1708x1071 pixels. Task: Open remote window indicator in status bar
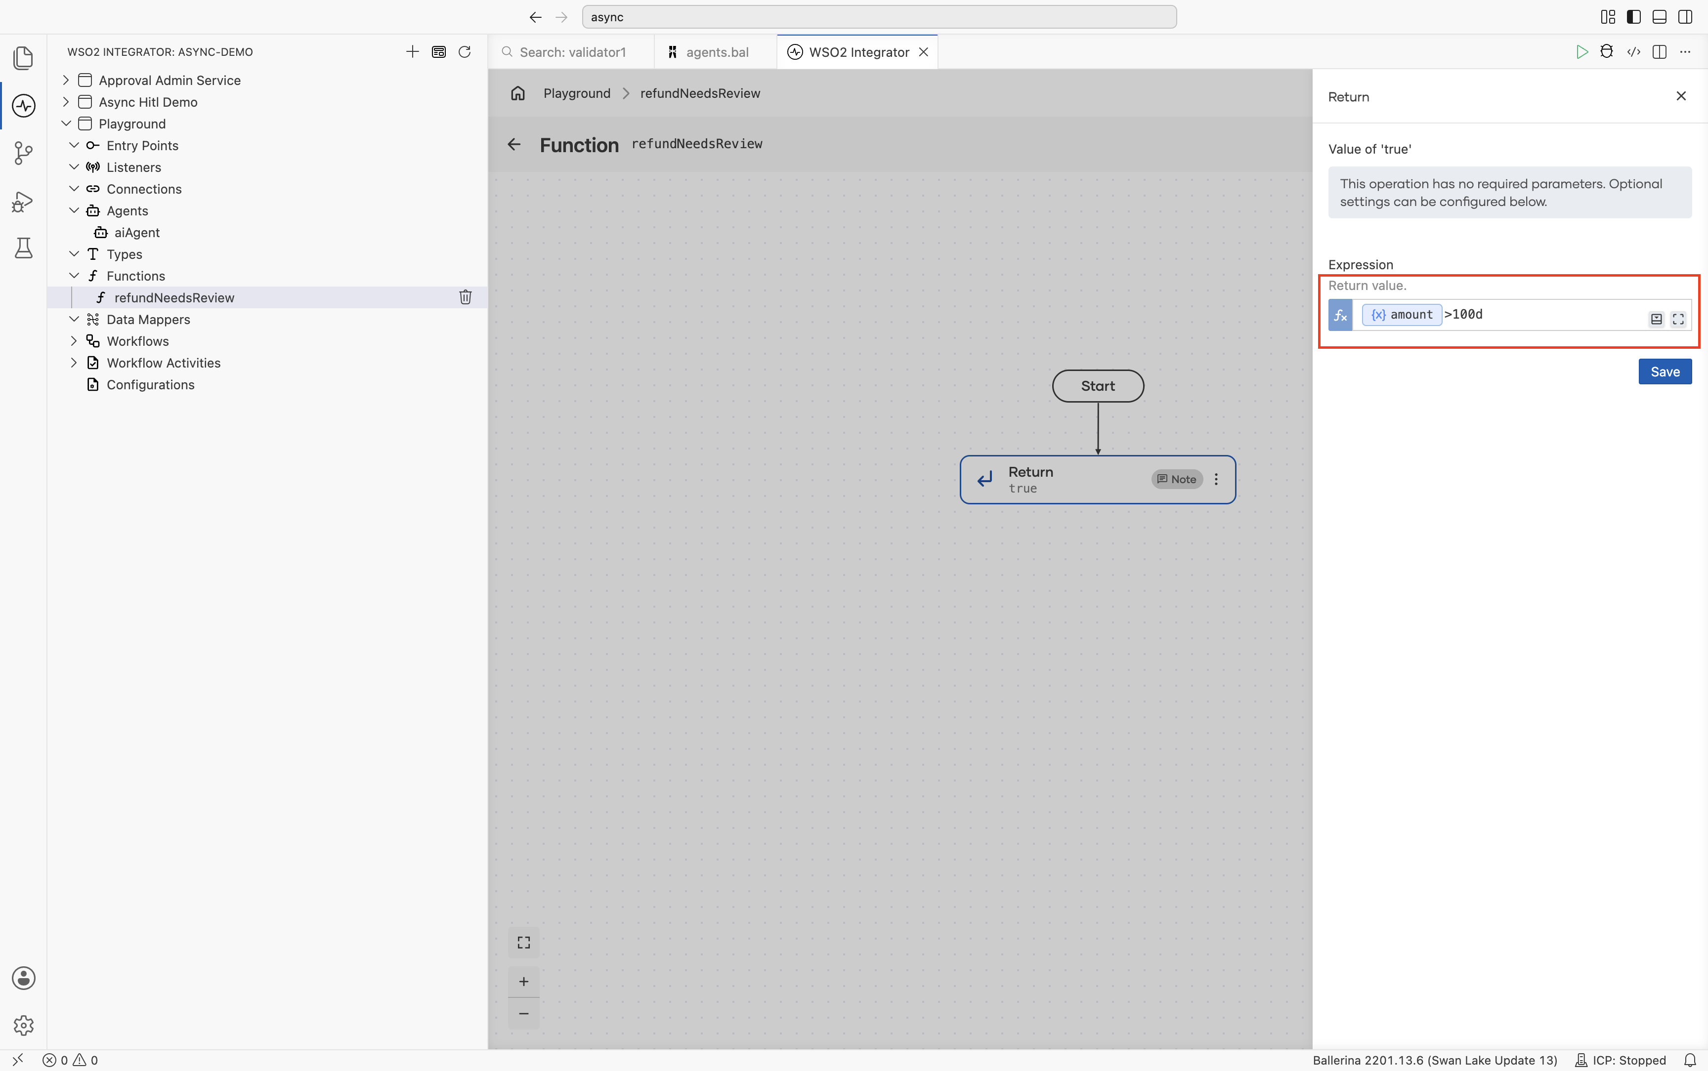pyautogui.click(x=18, y=1060)
